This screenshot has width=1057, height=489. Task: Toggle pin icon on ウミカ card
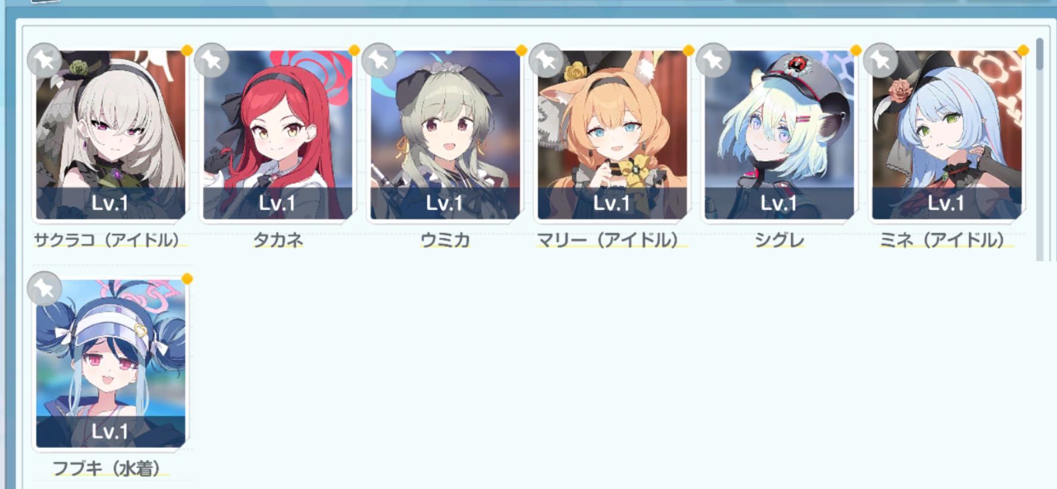[x=379, y=60]
